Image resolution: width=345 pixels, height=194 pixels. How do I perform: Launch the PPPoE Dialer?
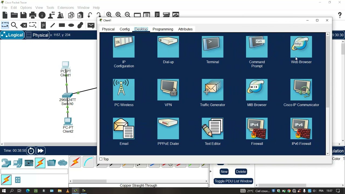tap(168, 131)
